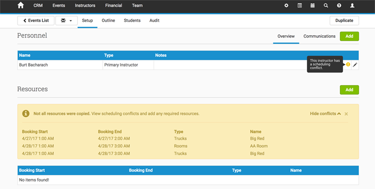This screenshot has width=375, height=189.
Task: Open the list view icon in top bar
Action: coord(299,6)
